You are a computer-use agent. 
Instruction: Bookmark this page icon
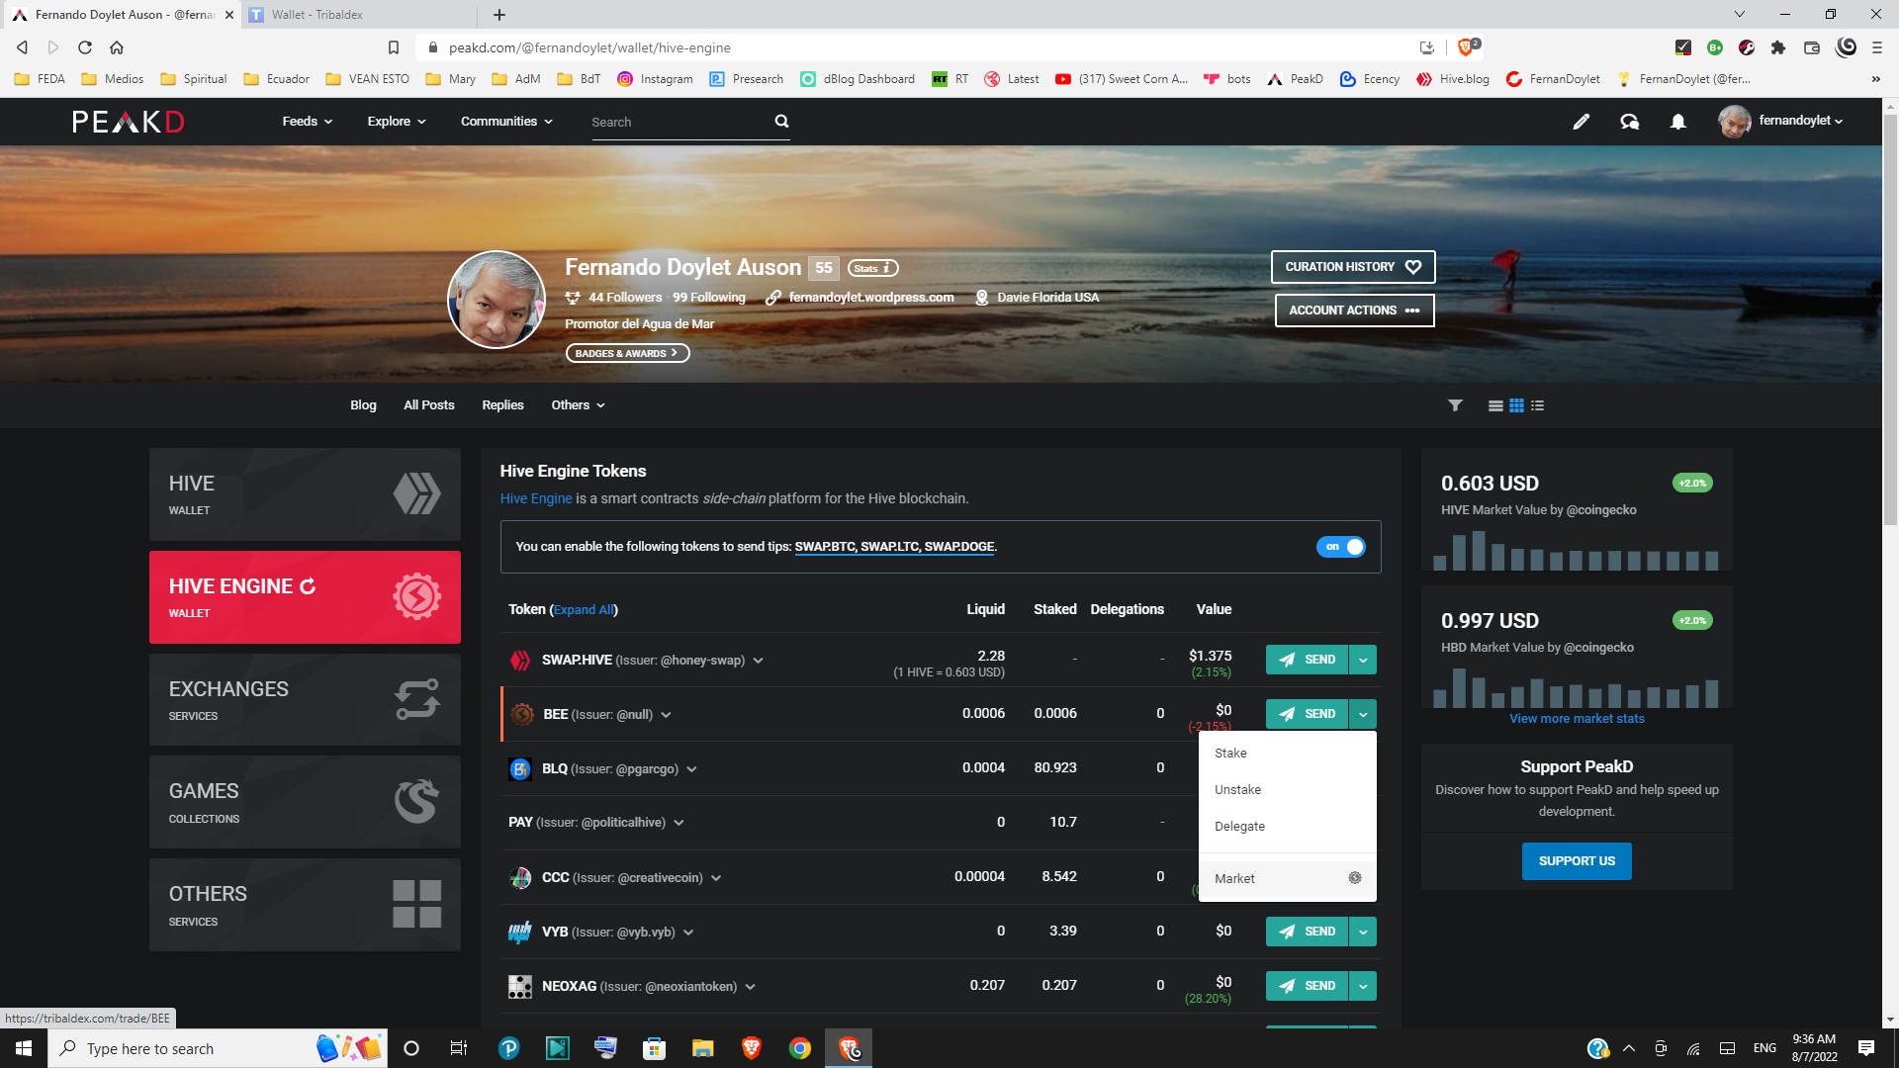click(x=394, y=47)
